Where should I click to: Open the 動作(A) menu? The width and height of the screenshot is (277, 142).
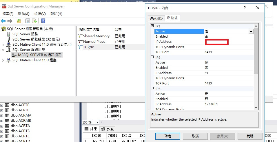pos(24,14)
